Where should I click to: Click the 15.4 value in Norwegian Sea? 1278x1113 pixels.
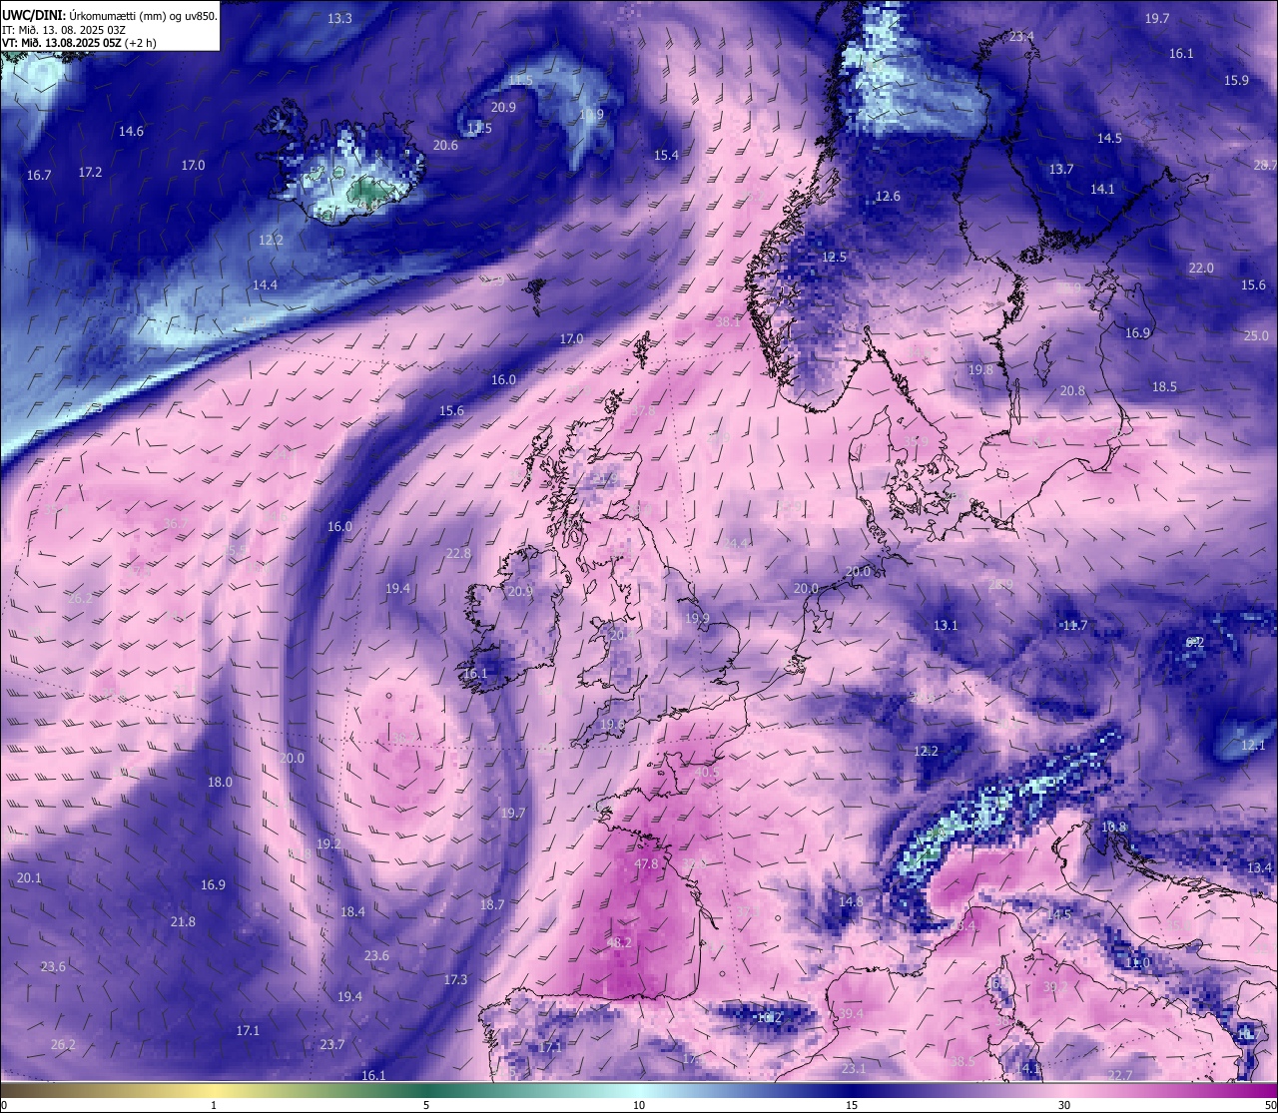pos(666,156)
